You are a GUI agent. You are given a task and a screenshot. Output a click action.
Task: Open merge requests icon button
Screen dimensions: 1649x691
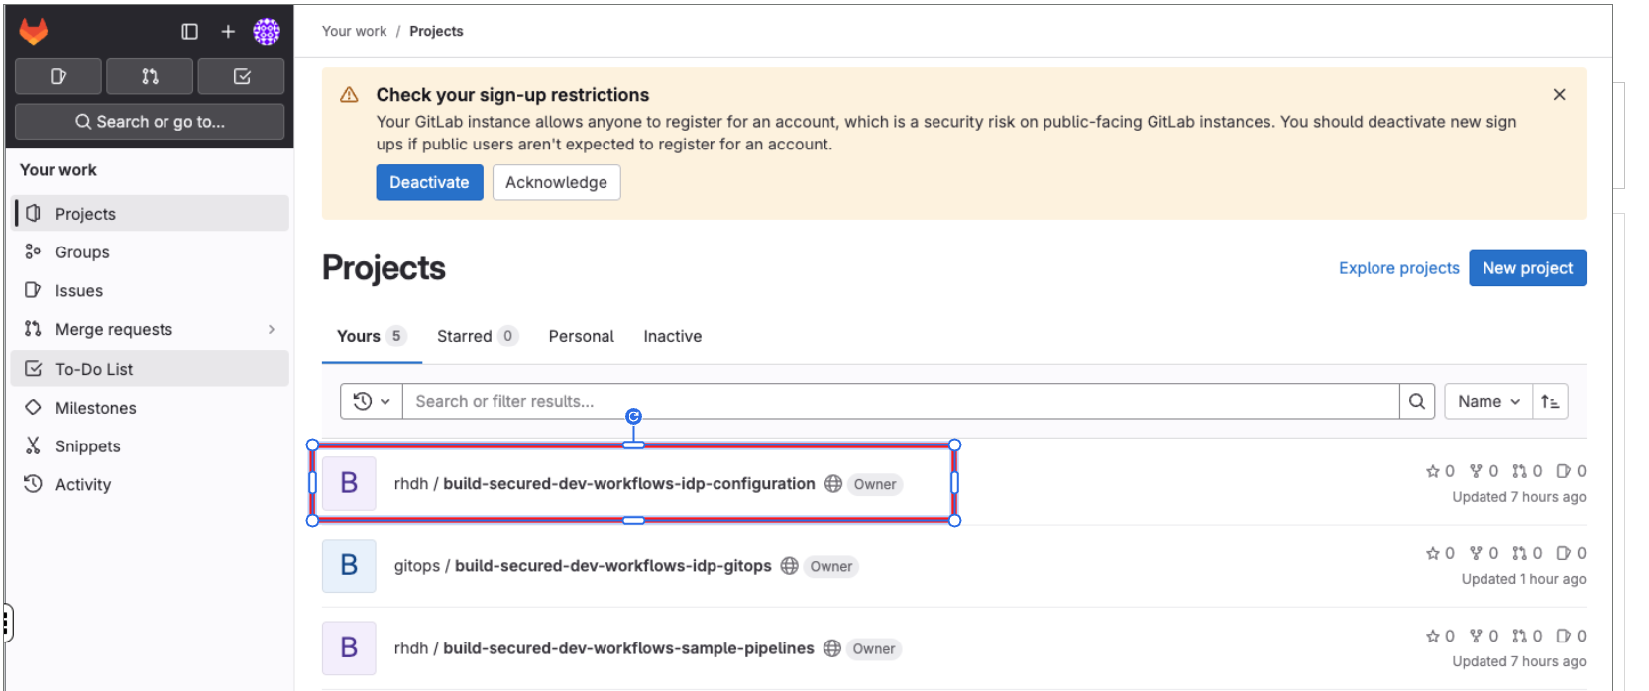[x=150, y=76]
